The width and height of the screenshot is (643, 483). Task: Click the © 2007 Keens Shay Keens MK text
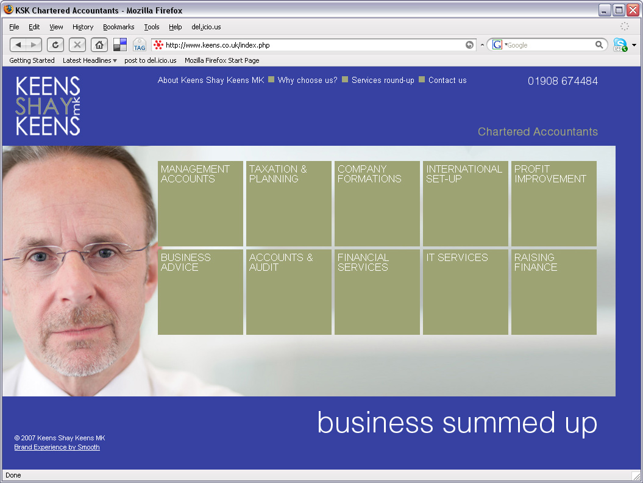tap(60, 438)
